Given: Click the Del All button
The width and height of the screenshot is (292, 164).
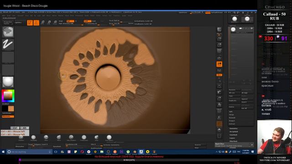Looking at the screenshot, I should [247, 108].
